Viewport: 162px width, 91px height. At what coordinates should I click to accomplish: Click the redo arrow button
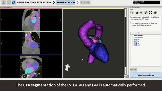click(x=135, y=70)
